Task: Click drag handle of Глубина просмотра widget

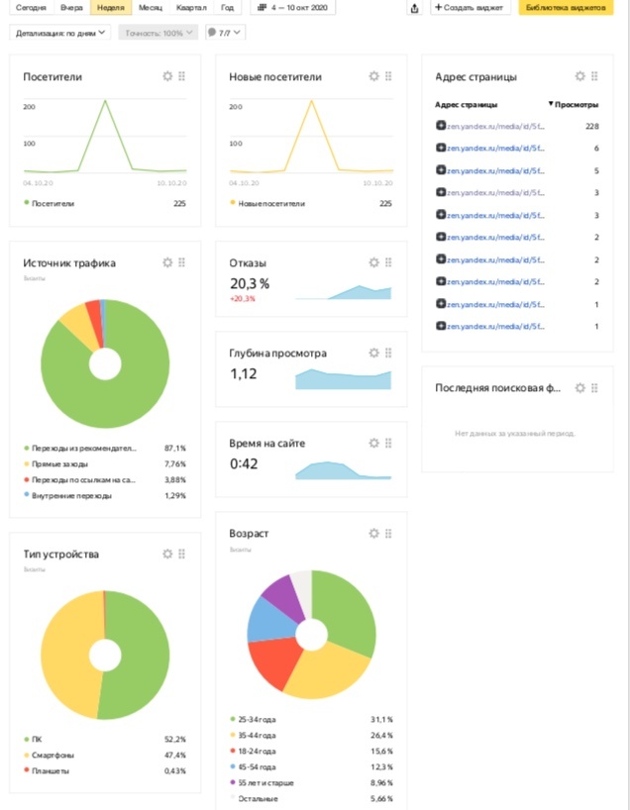Action: 388,353
